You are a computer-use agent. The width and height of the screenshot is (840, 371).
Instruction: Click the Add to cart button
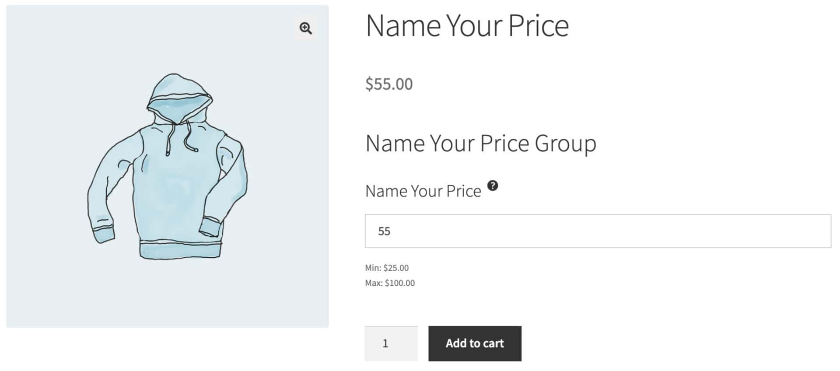pos(474,343)
